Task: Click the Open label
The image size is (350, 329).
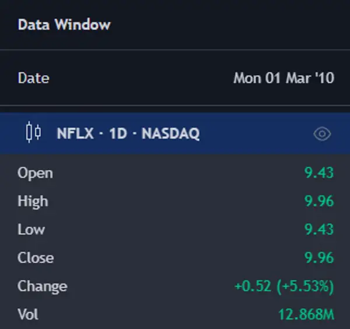Action: [x=35, y=173]
